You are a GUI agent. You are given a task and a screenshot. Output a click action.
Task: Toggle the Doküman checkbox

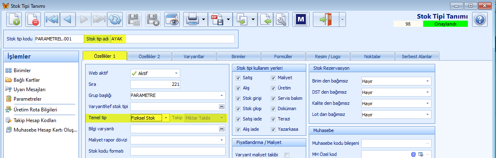[x=274, y=108]
